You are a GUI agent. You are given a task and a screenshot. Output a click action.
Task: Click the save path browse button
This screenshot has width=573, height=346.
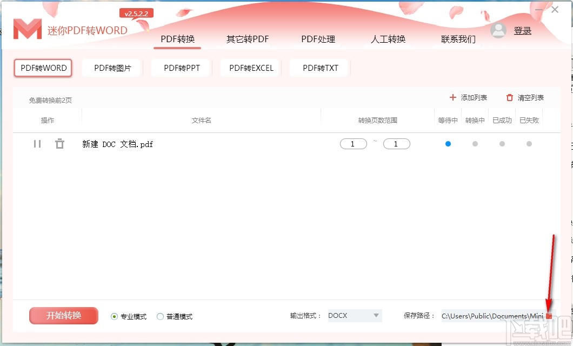pyautogui.click(x=550, y=316)
